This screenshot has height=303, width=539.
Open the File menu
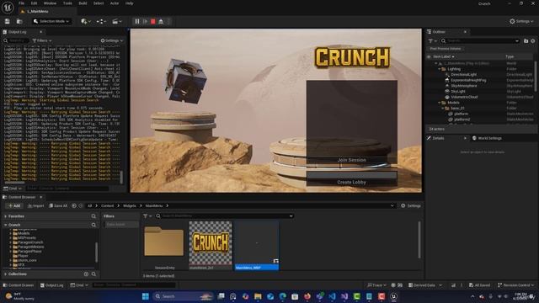tap(21, 3)
